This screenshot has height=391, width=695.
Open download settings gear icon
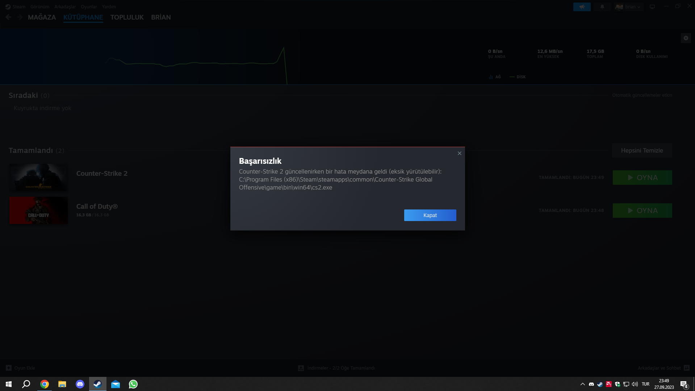coord(686,38)
